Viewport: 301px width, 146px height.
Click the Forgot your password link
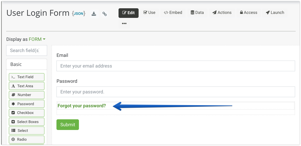(82, 106)
